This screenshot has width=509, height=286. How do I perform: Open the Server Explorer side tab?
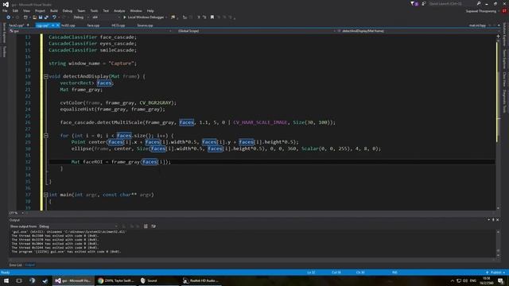tap(4, 33)
